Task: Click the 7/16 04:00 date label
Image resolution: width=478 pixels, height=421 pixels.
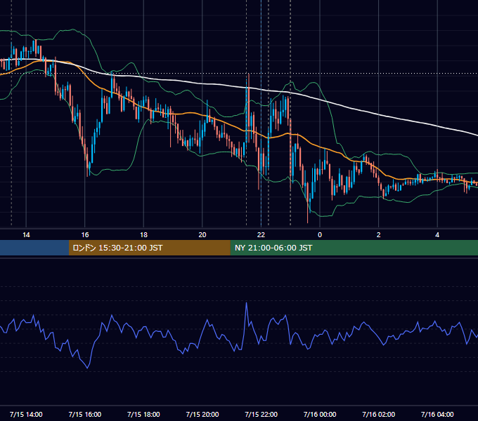Action: coord(437,414)
